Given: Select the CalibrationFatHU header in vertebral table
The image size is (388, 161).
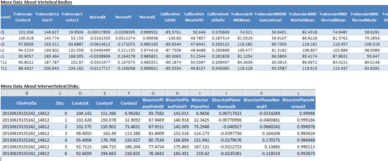Looking at the screenshot, I should coord(170,17).
